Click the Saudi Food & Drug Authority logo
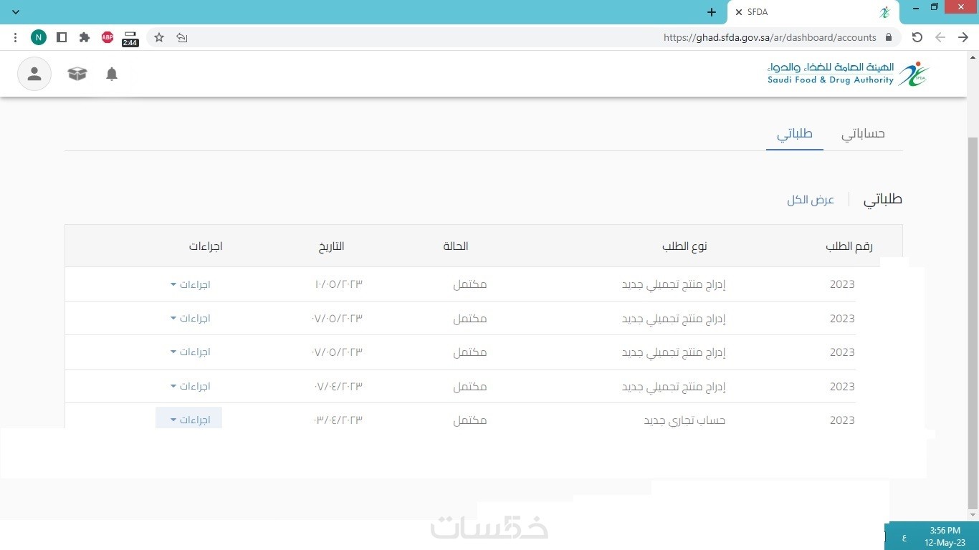 (848, 73)
